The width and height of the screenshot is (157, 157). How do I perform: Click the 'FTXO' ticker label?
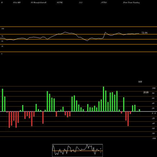click(104, 3)
